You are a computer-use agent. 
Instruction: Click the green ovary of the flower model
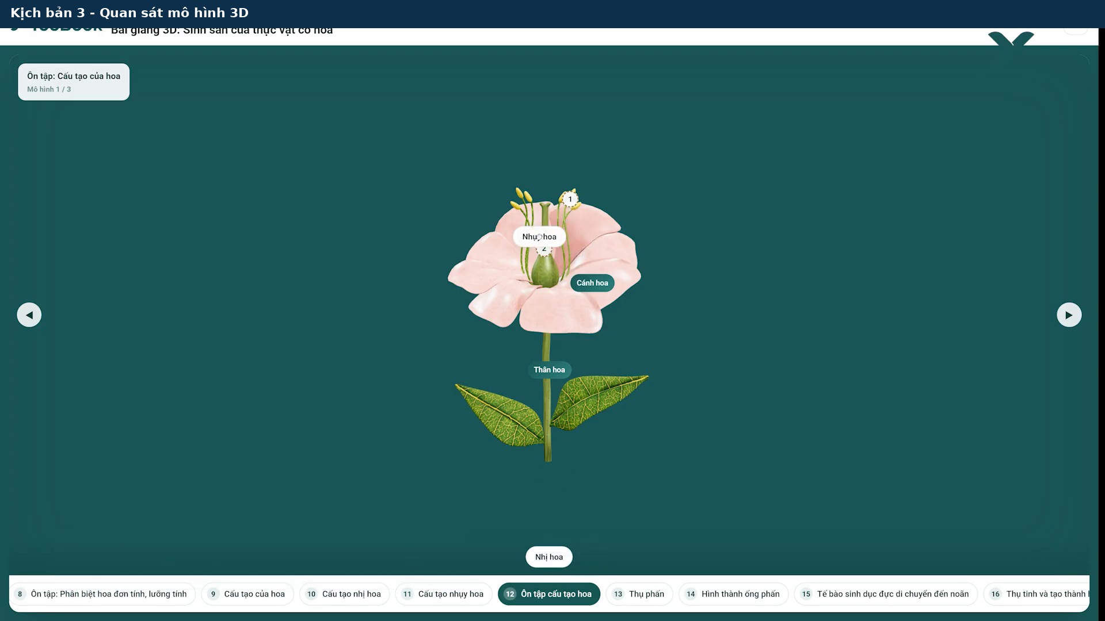click(x=544, y=270)
